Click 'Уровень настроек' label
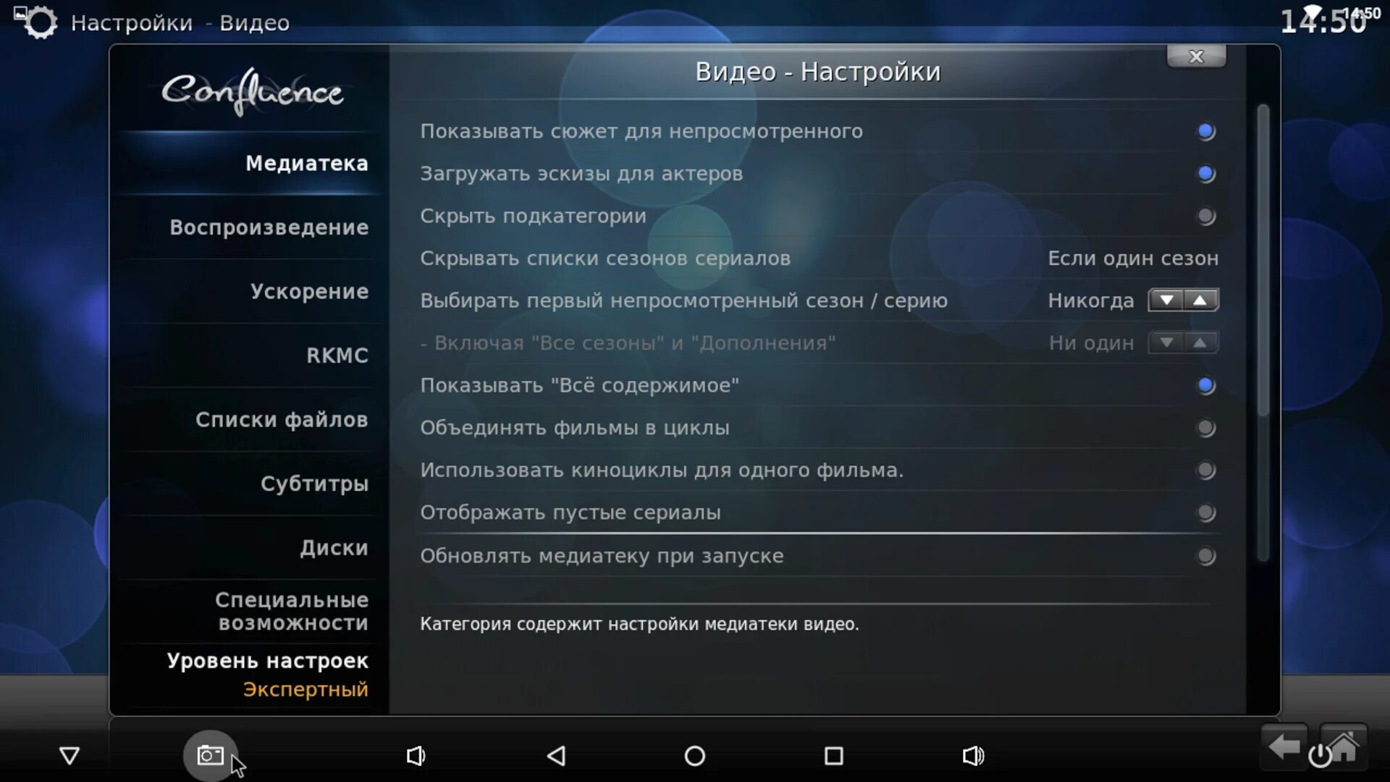 267,660
